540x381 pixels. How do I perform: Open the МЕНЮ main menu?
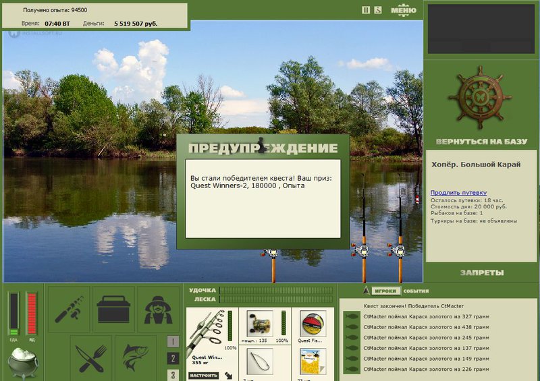click(x=403, y=10)
